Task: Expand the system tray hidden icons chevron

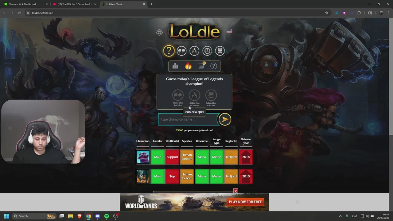Action: coord(340,216)
